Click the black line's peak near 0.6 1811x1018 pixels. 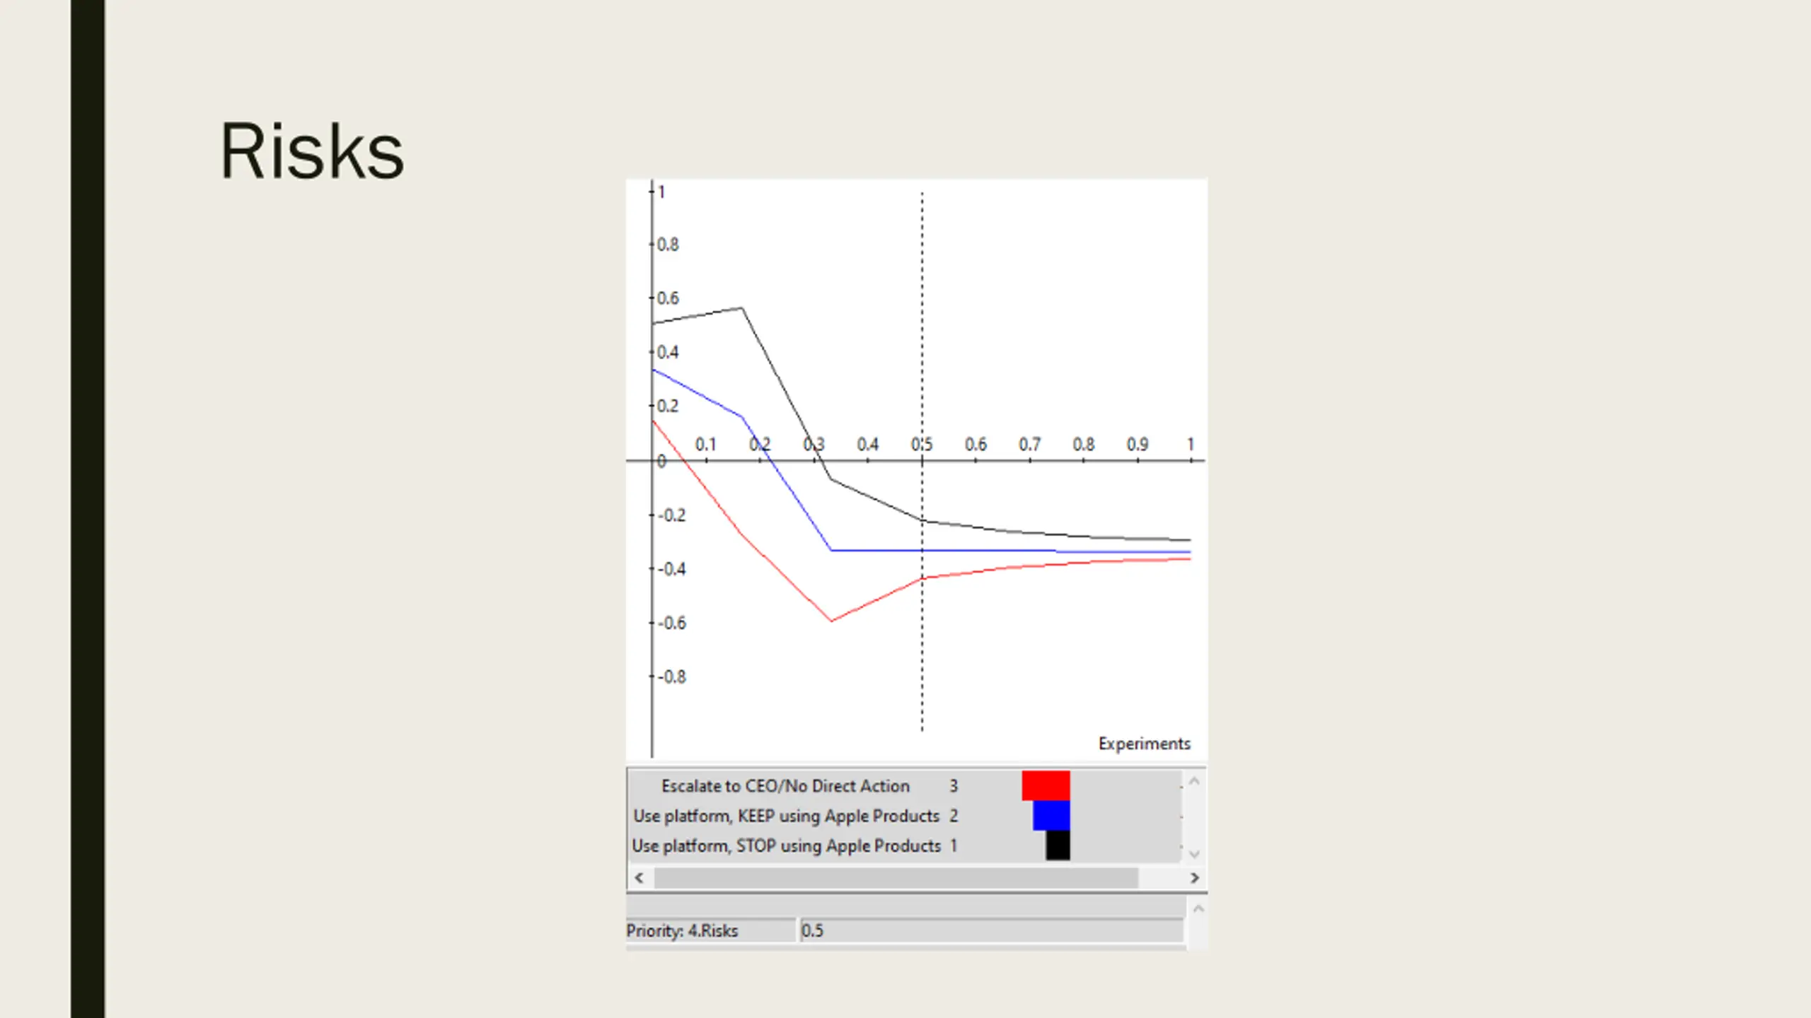point(741,308)
